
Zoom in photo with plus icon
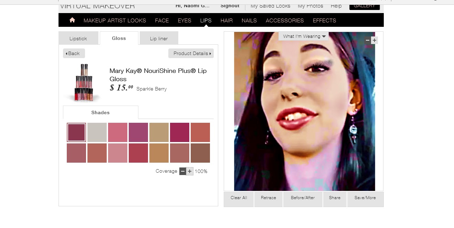[x=374, y=40]
